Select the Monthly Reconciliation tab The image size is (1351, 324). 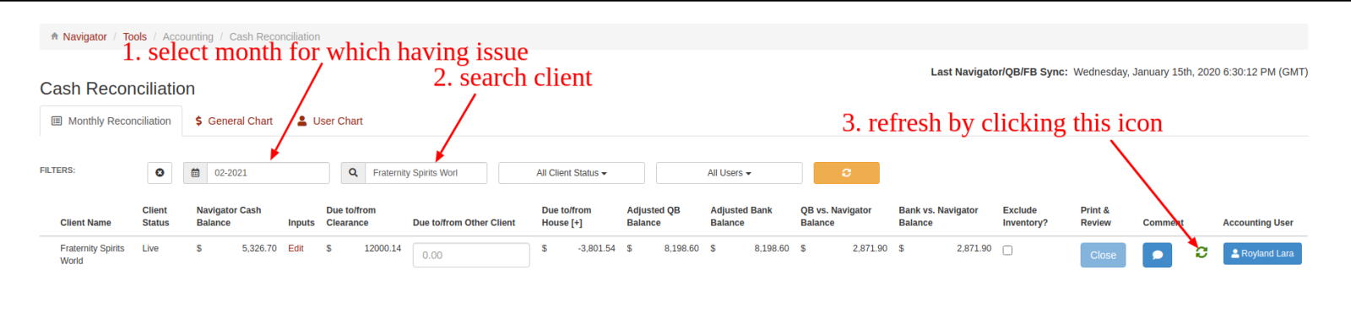[111, 121]
